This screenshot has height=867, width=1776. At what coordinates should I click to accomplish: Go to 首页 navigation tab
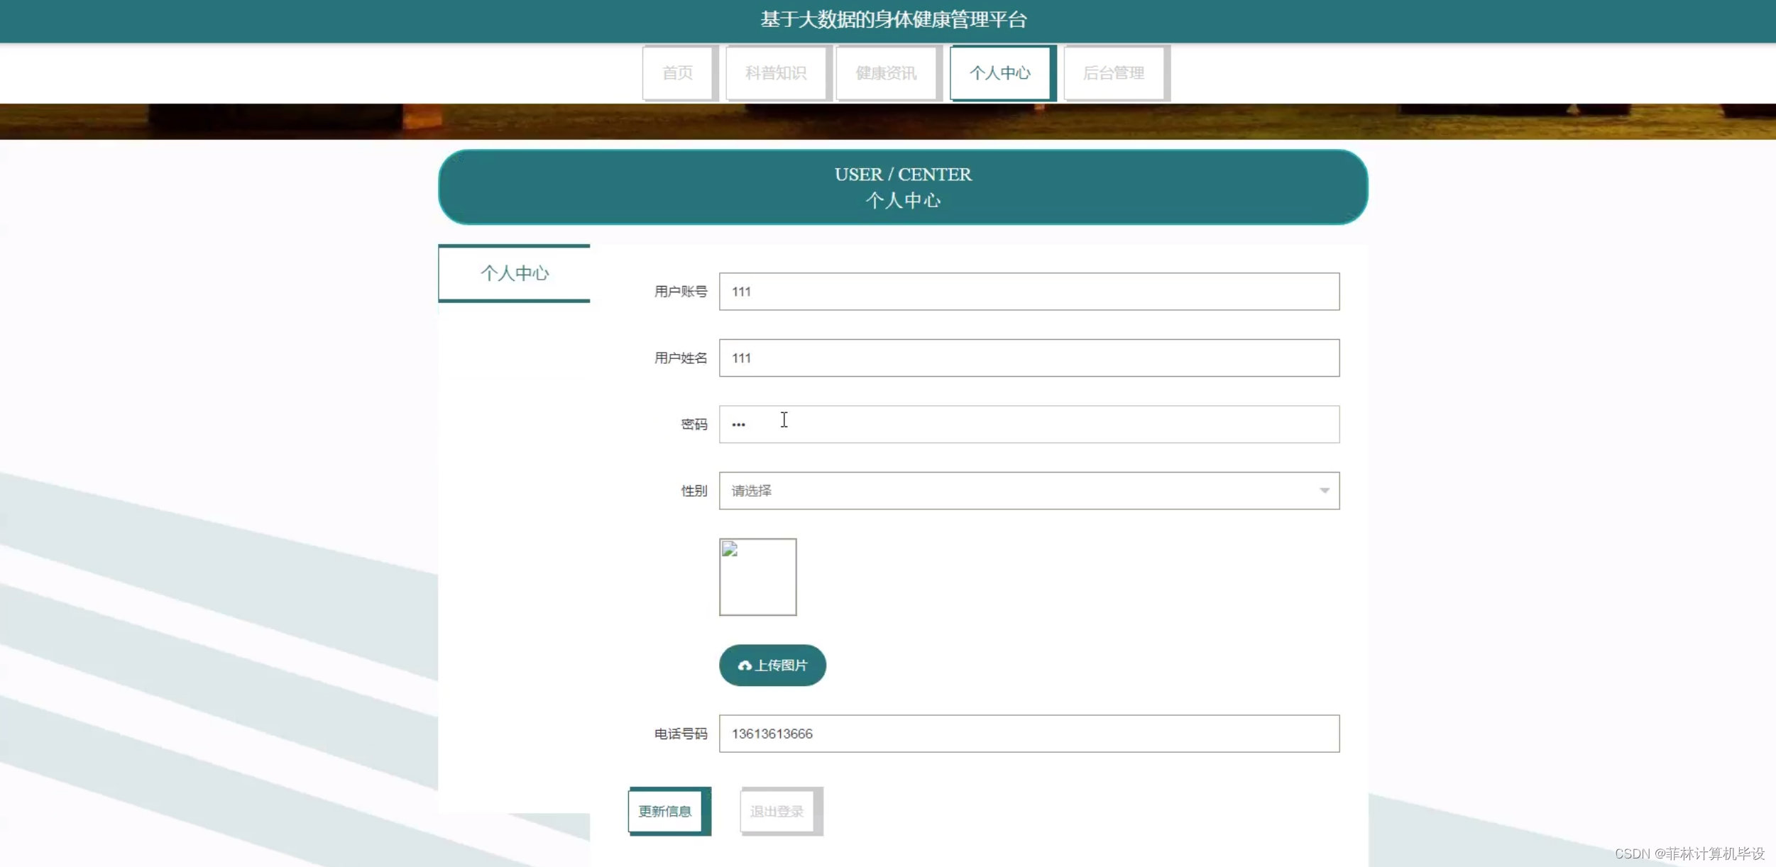pos(678,73)
